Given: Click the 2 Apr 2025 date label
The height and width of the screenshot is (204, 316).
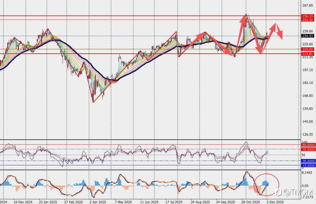Looking at the screenshot, I should (98, 202).
